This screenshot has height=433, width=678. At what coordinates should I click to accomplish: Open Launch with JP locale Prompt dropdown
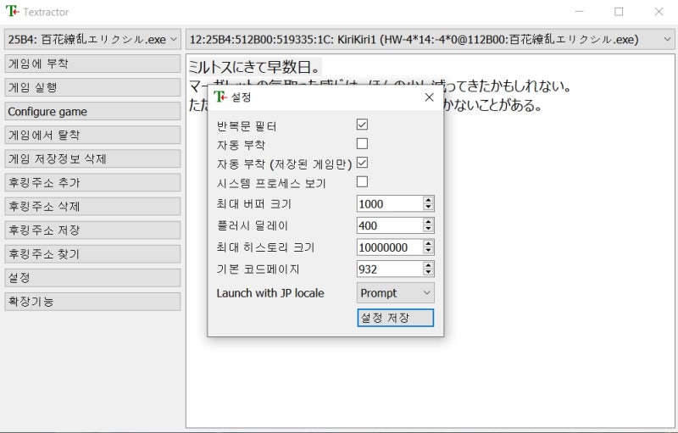[x=395, y=293]
